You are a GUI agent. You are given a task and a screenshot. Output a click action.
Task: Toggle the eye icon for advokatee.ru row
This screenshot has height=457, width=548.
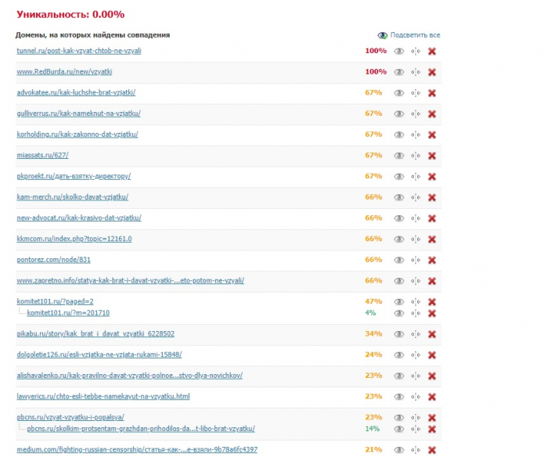pyautogui.click(x=398, y=93)
